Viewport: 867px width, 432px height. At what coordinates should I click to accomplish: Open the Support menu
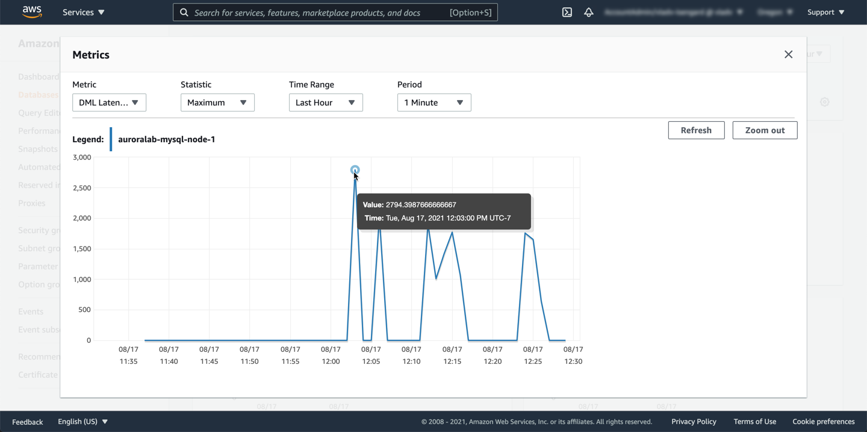tap(825, 12)
